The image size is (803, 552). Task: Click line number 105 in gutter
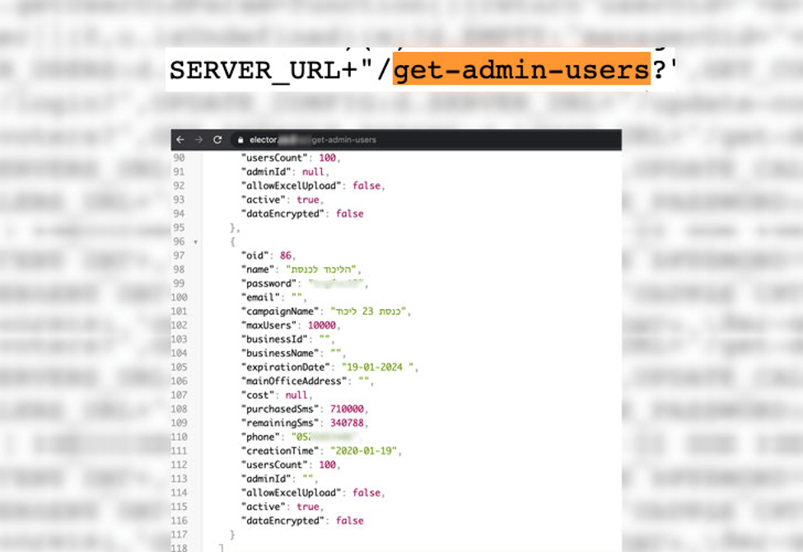(180, 367)
